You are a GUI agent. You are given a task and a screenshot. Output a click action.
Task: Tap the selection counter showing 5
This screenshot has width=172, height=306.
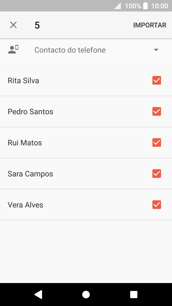click(x=37, y=25)
